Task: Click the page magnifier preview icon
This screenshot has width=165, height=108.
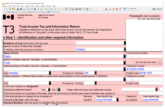Action: [28, 9]
